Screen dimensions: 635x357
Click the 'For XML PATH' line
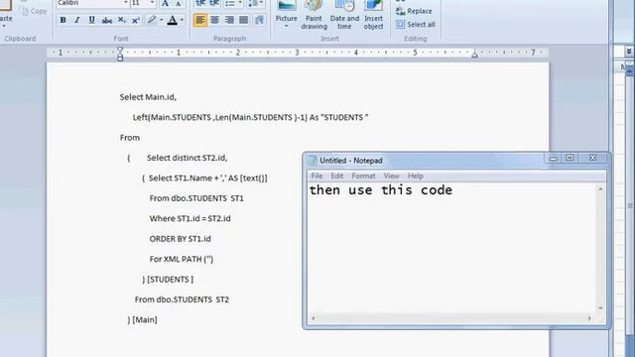pos(181,259)
